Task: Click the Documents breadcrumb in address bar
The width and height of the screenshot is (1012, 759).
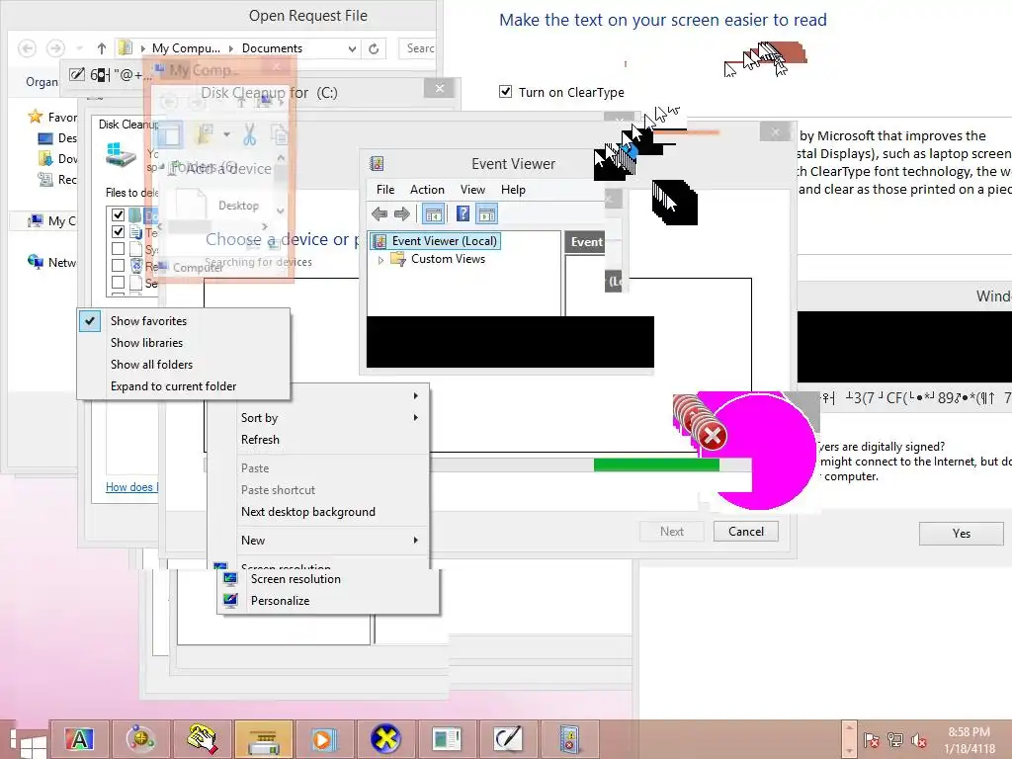Action: pyautogui.click(x=272, y=48)
